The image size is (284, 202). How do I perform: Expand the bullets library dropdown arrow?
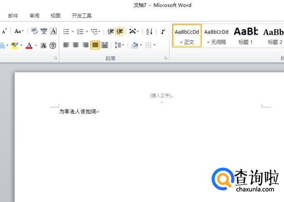tap(72, 32)
